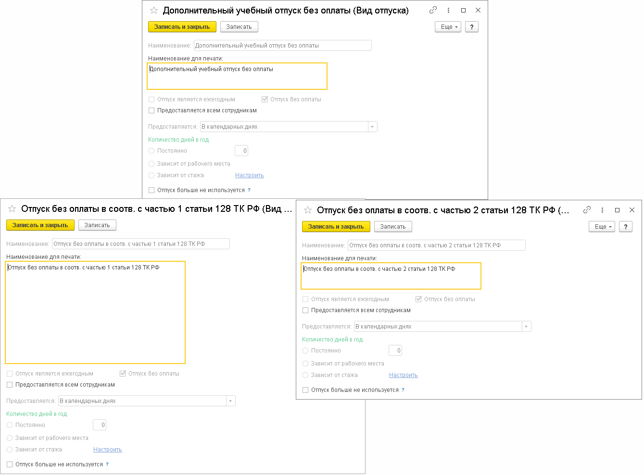Click 'Записать и закрыть' in часть 1 window
The image size is (644, 475).
tap(40, 225)
